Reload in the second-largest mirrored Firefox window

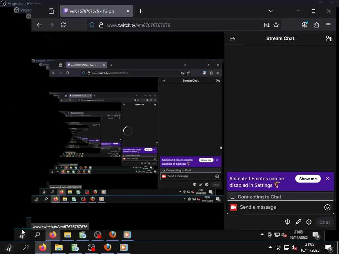tap(67, 73)
